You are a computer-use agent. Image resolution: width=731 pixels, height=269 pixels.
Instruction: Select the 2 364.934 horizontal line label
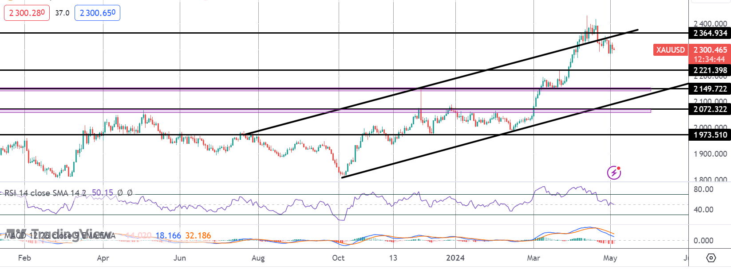[x=710, y=33]
